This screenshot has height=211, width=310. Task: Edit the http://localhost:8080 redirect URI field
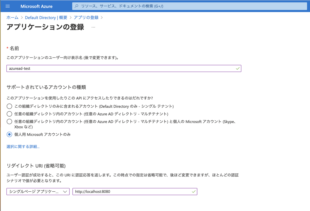(x=135, y=192)
